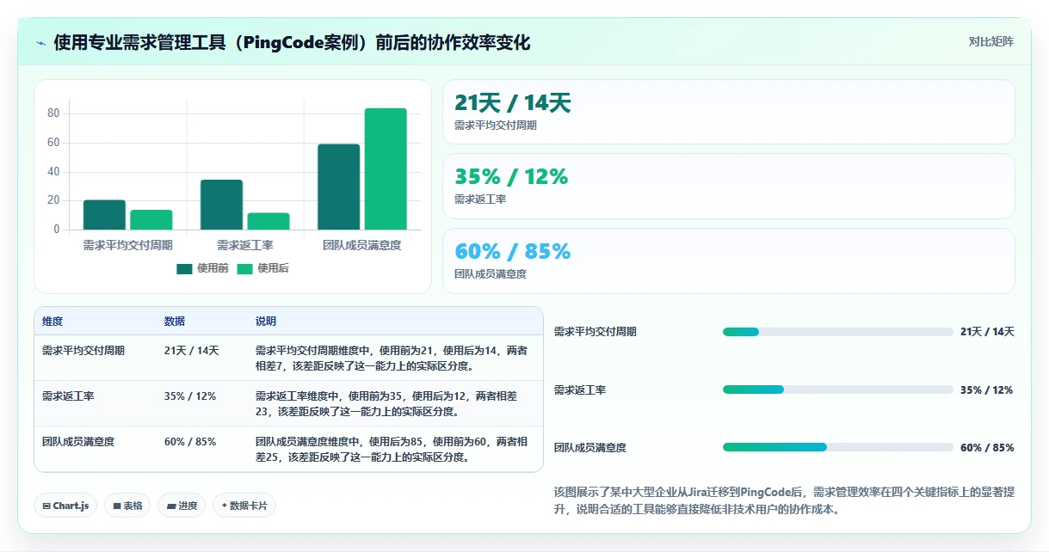
Task: Click description text mentioning 相差25
Action: (392, 449)
